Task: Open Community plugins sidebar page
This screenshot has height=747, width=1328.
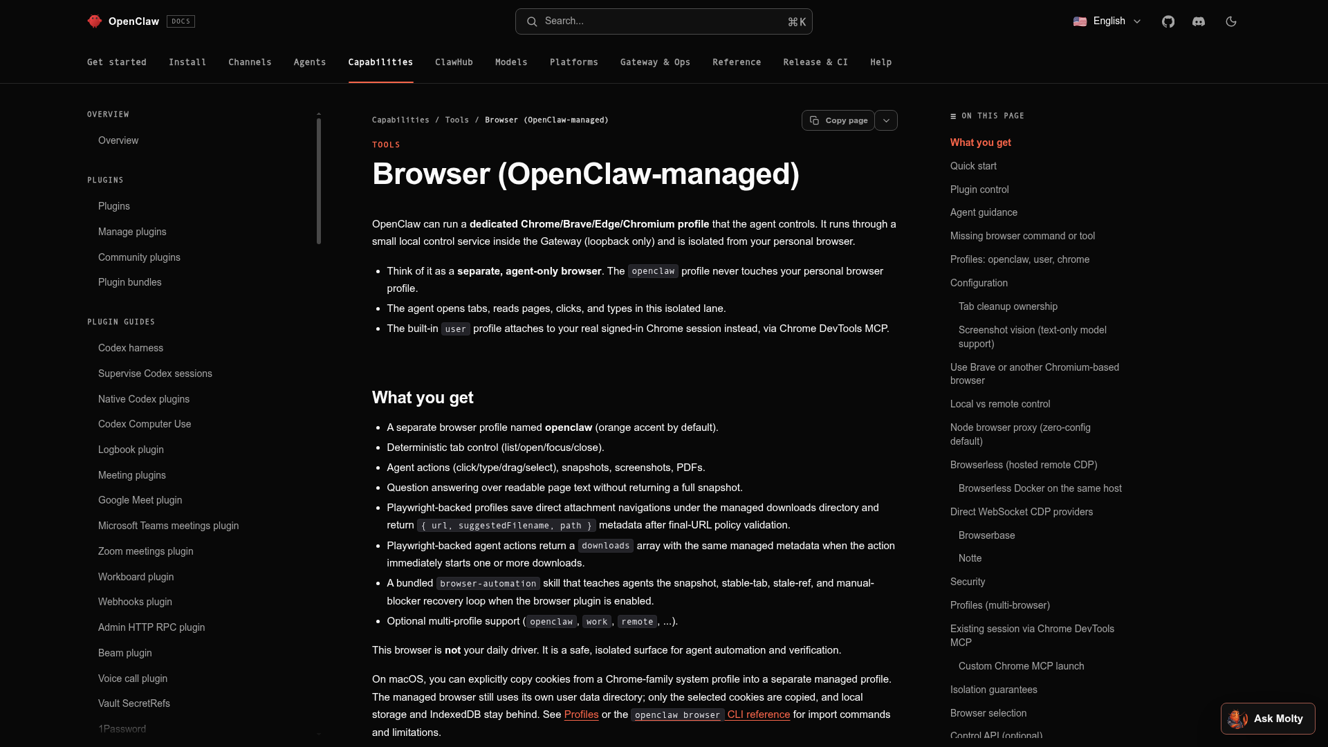Action: tap(139, 257)
